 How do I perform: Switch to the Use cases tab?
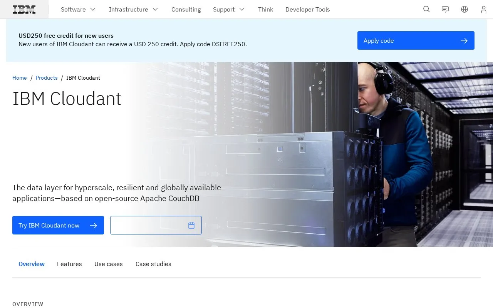109,264
